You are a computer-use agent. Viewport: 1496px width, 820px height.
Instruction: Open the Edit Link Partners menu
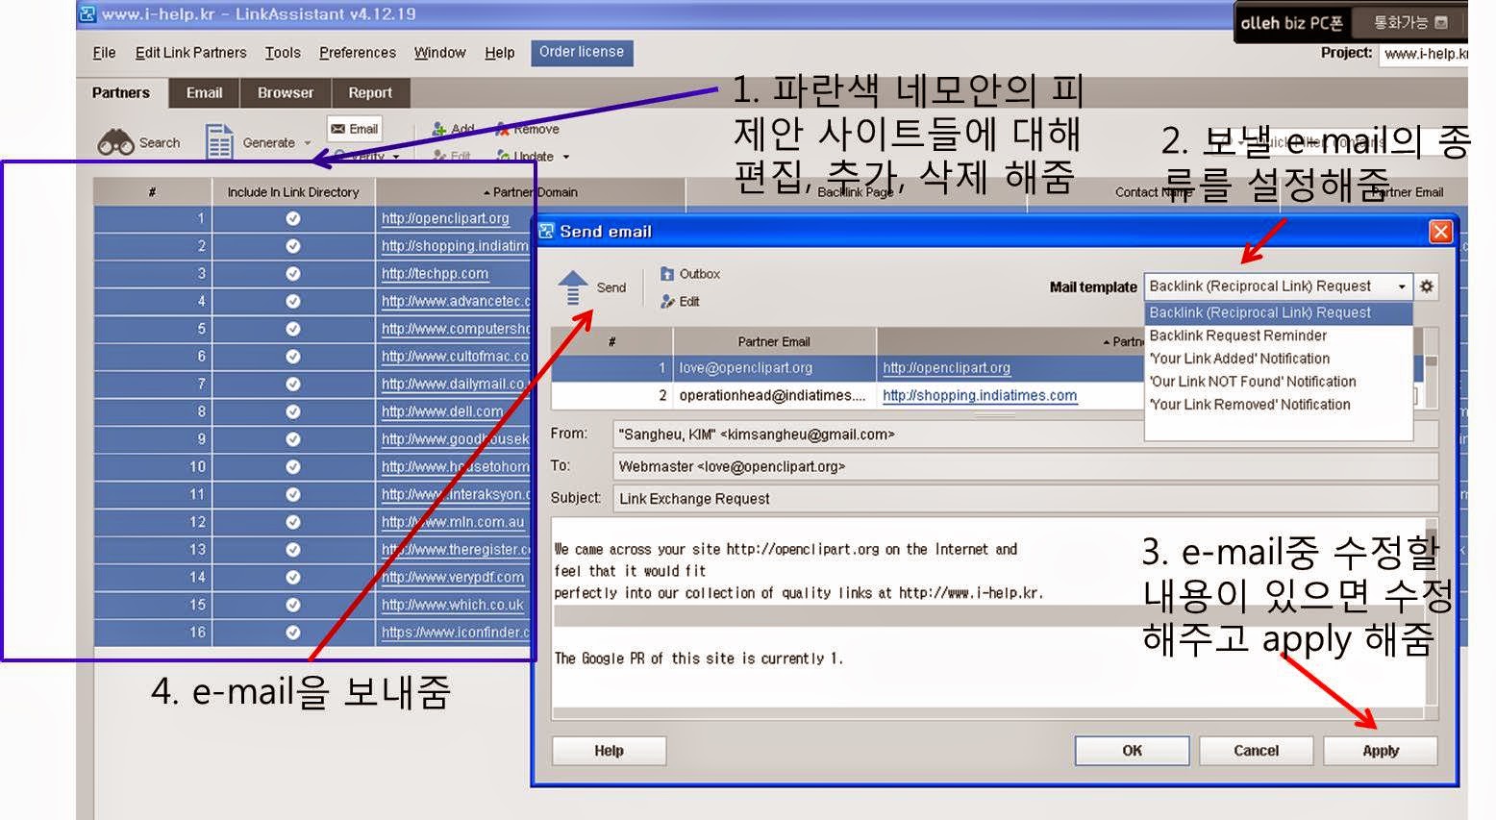pyautogui.click(x=190, y=53)
